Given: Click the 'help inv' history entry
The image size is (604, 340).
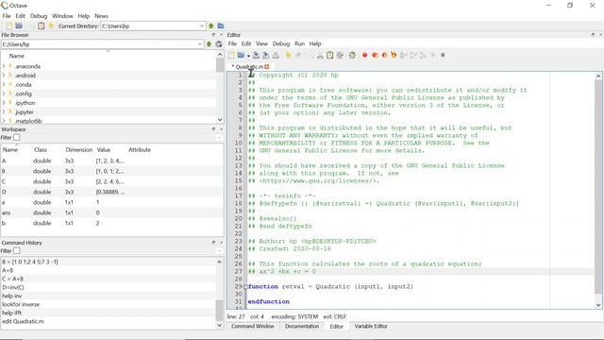Looking at the screenshot, I should pyautogui.click(x=12, y=296).
